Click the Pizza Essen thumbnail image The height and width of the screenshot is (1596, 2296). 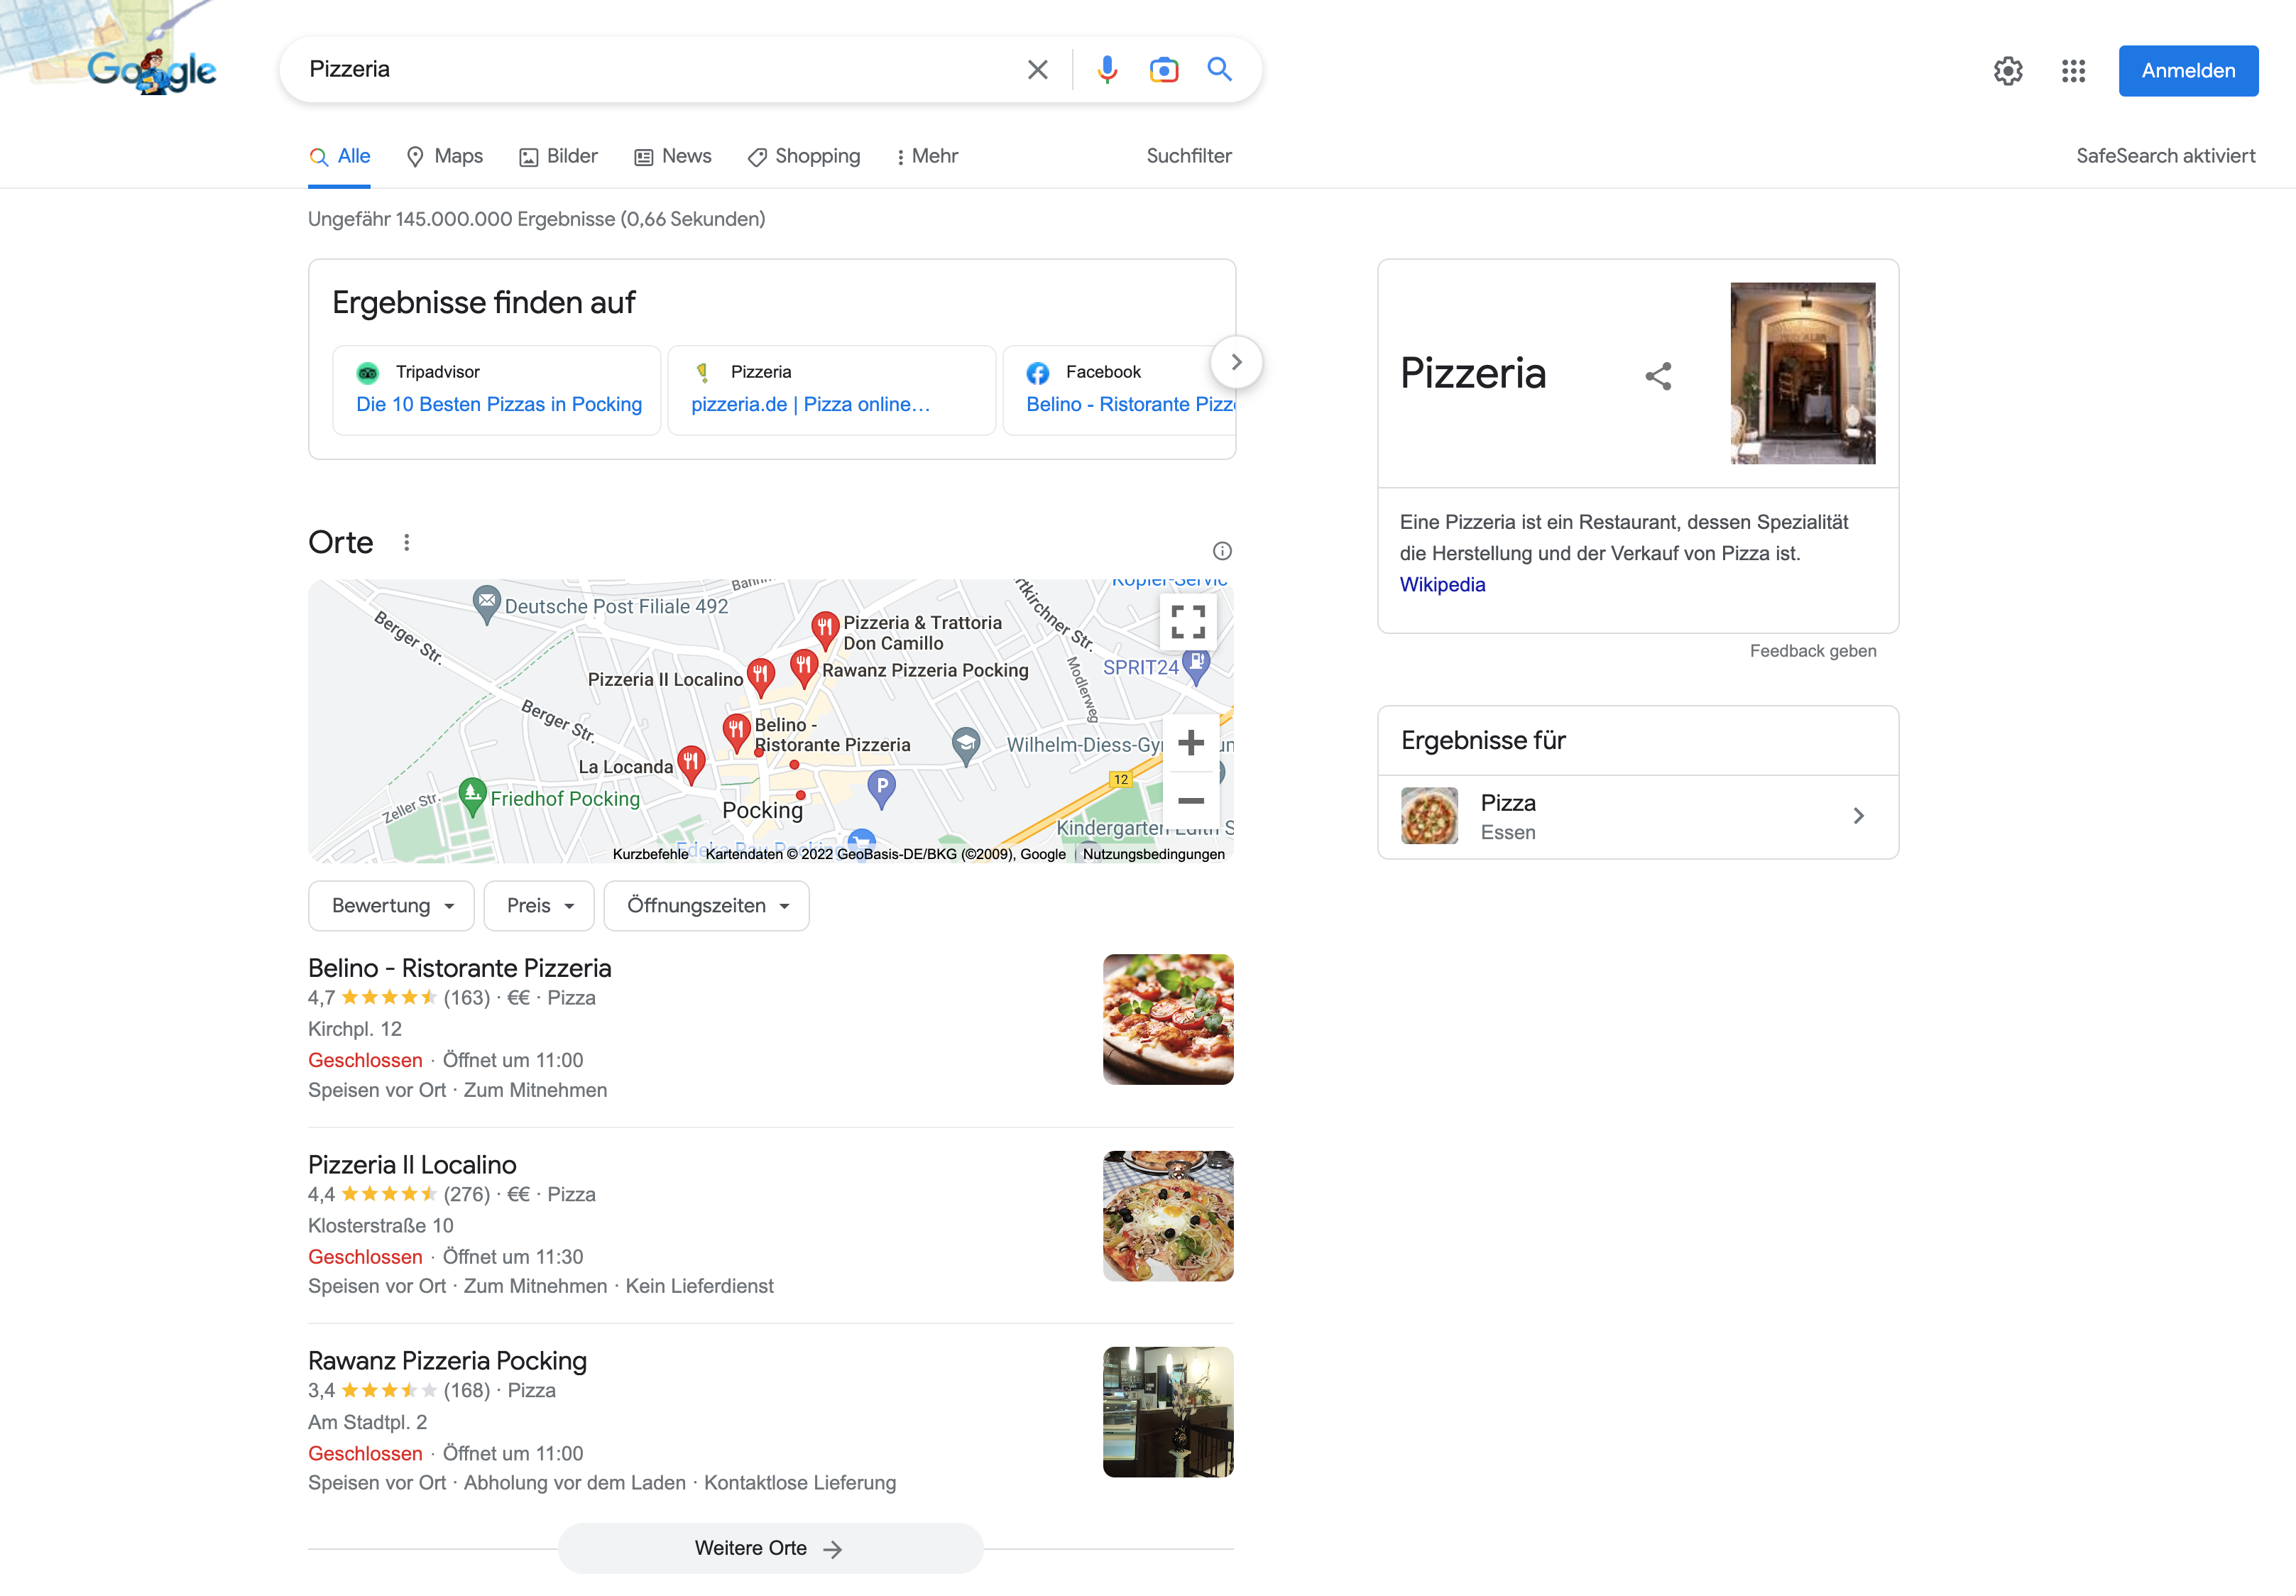(x=1429, y=816)
